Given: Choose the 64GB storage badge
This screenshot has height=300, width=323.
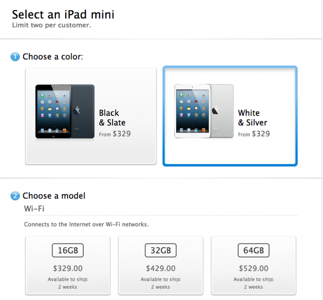Looking at the screenshot, I should pos(253,251).
